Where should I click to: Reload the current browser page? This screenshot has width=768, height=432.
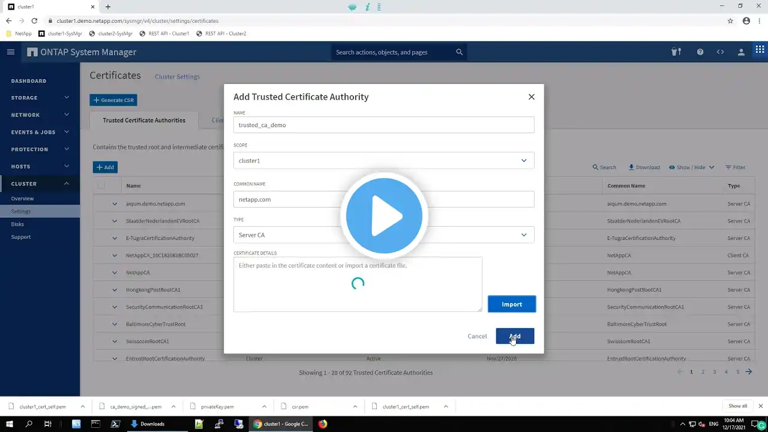pos(34,20)
